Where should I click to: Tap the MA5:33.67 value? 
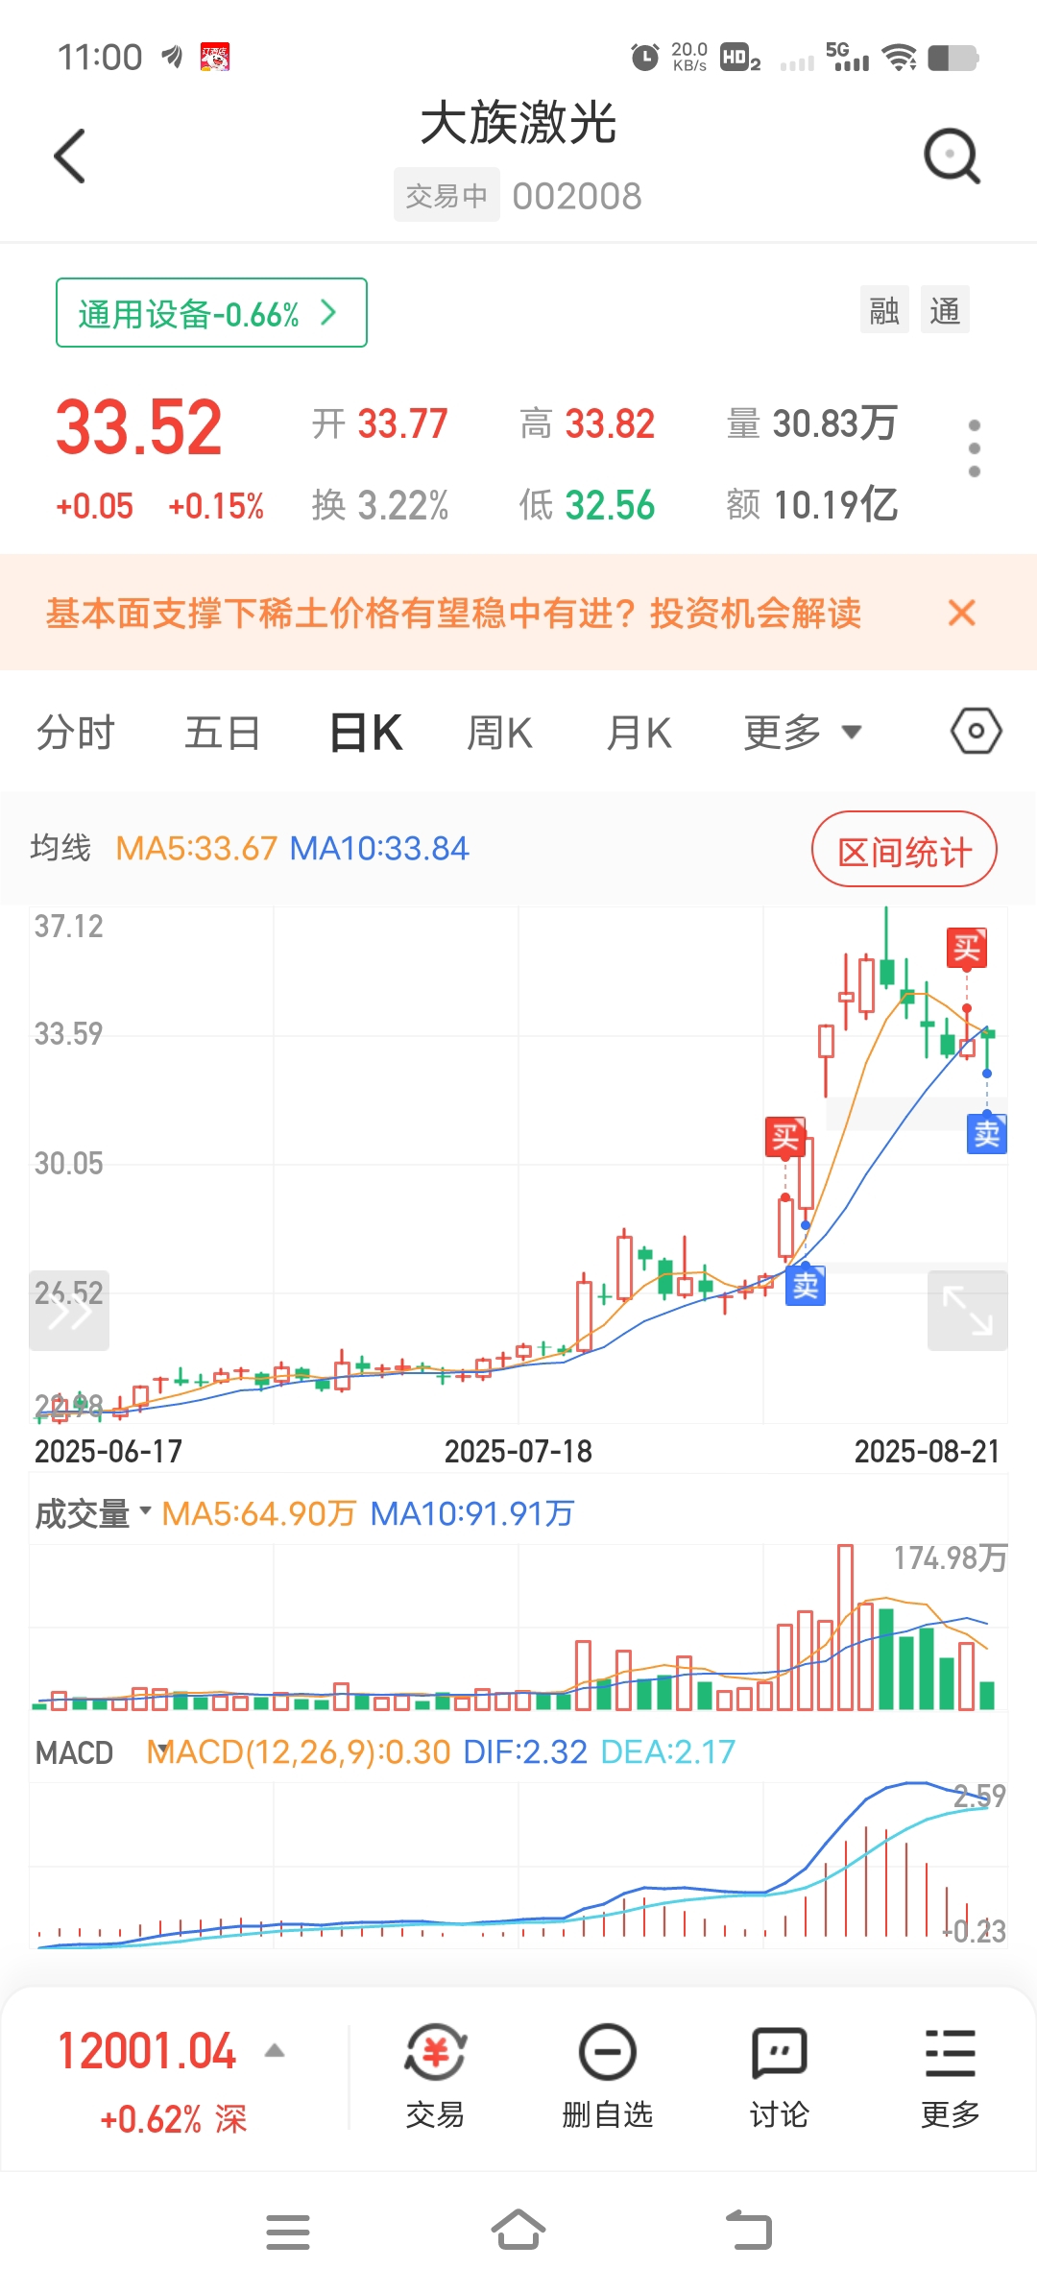click(x=196, y=848)
